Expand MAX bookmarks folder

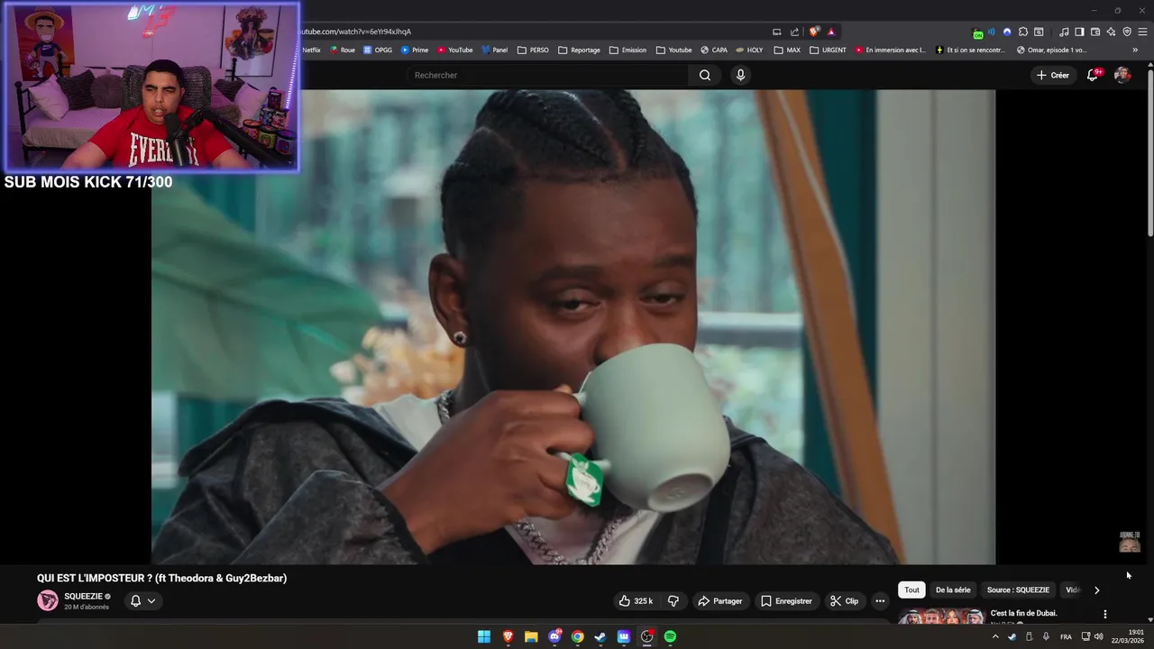pos(787,50)
